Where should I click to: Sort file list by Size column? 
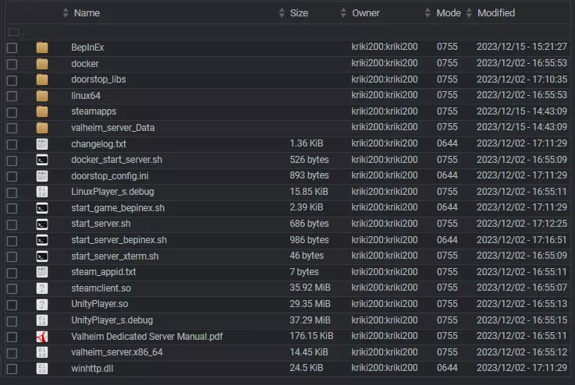(299, 13)
